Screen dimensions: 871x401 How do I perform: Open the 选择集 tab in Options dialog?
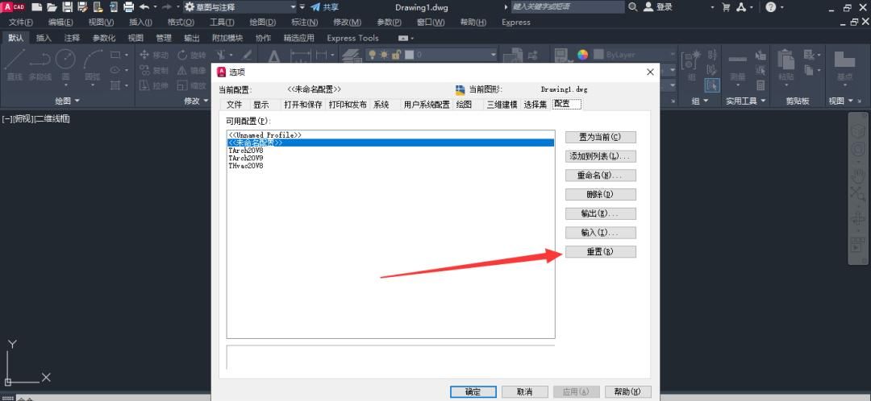[535, 104]
